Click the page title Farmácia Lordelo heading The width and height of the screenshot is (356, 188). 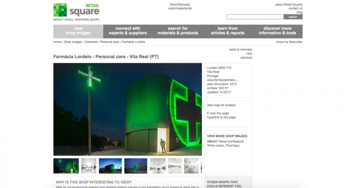106,57
